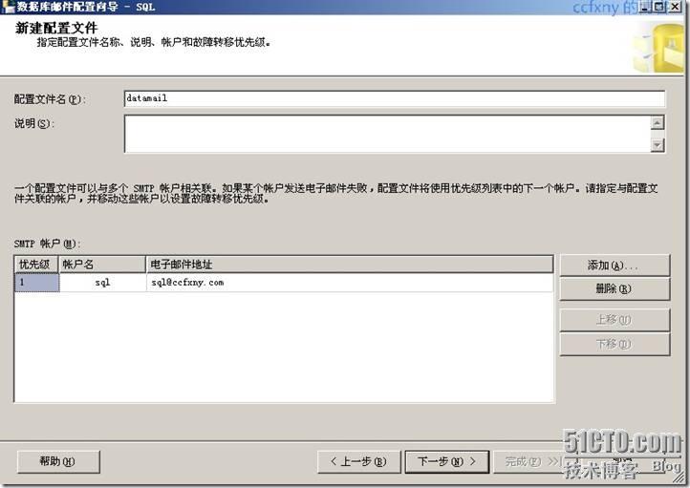
Task: Go back with the 上一步 button
Action: click(x=358, y=461)
